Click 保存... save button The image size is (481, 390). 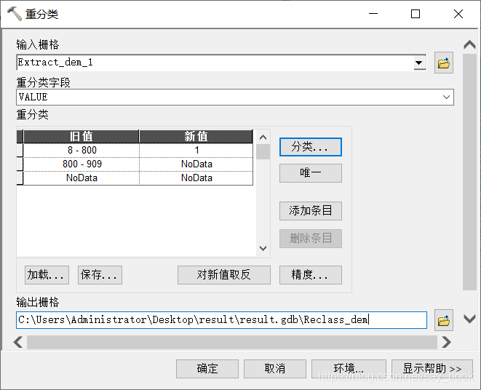[x=100, y=275]
